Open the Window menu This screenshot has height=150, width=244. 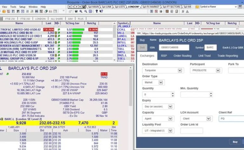[x=33, y=7]
